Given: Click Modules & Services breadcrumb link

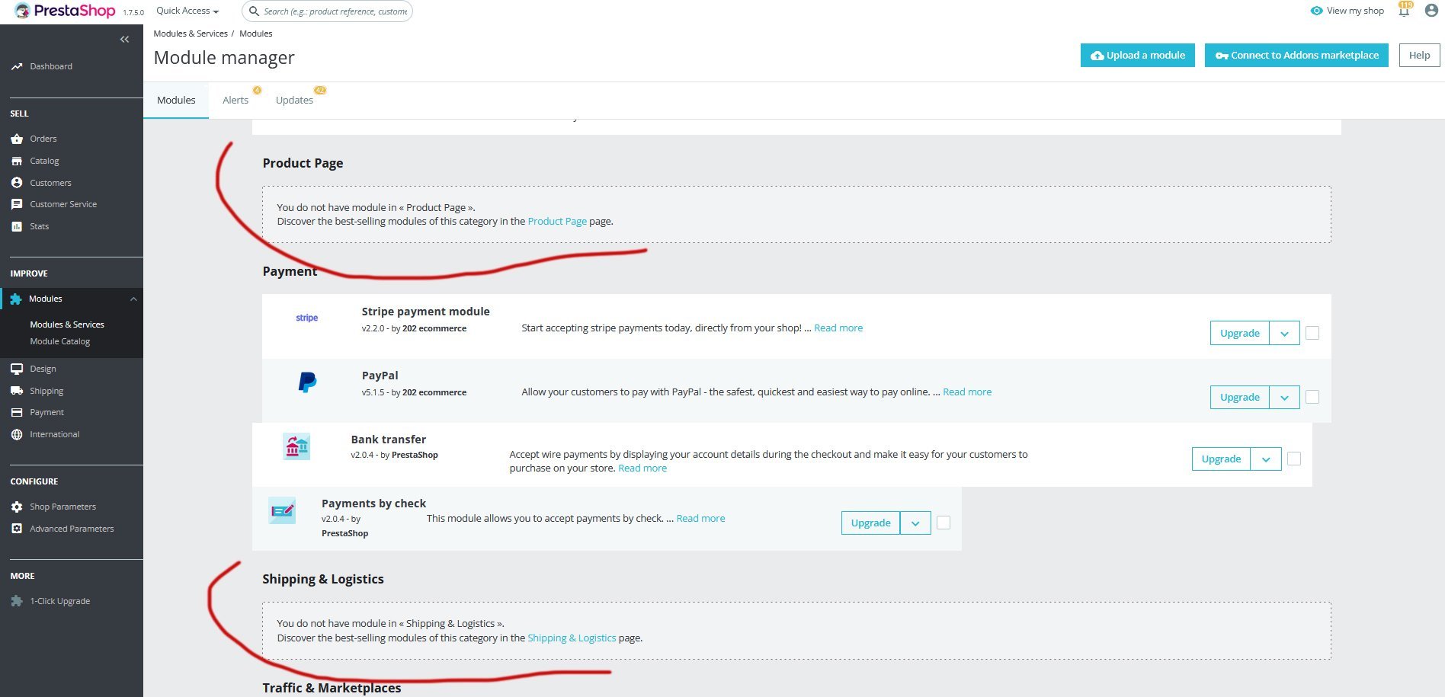Looking at the screenshot, I should point(191,34).
